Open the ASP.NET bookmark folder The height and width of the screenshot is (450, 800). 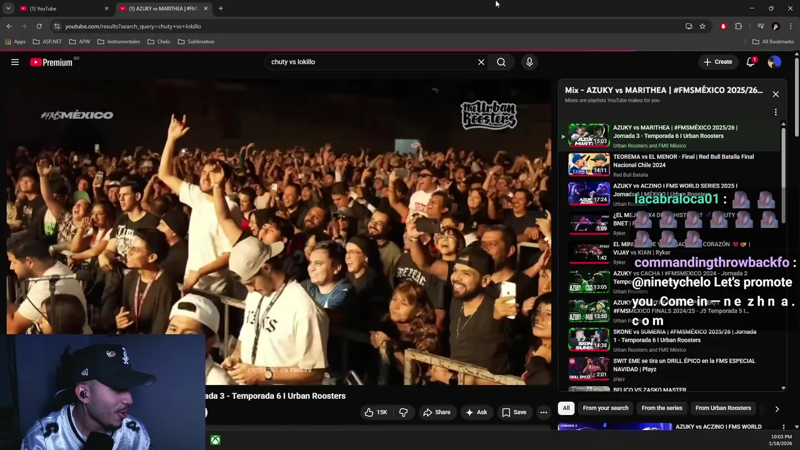pyautogui.click(x=47, y=42)
